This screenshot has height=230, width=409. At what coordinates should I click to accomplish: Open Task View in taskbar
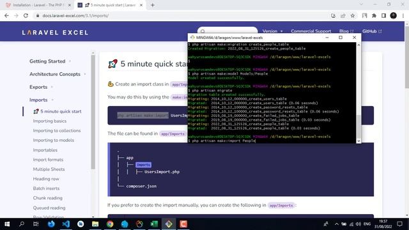36,224
